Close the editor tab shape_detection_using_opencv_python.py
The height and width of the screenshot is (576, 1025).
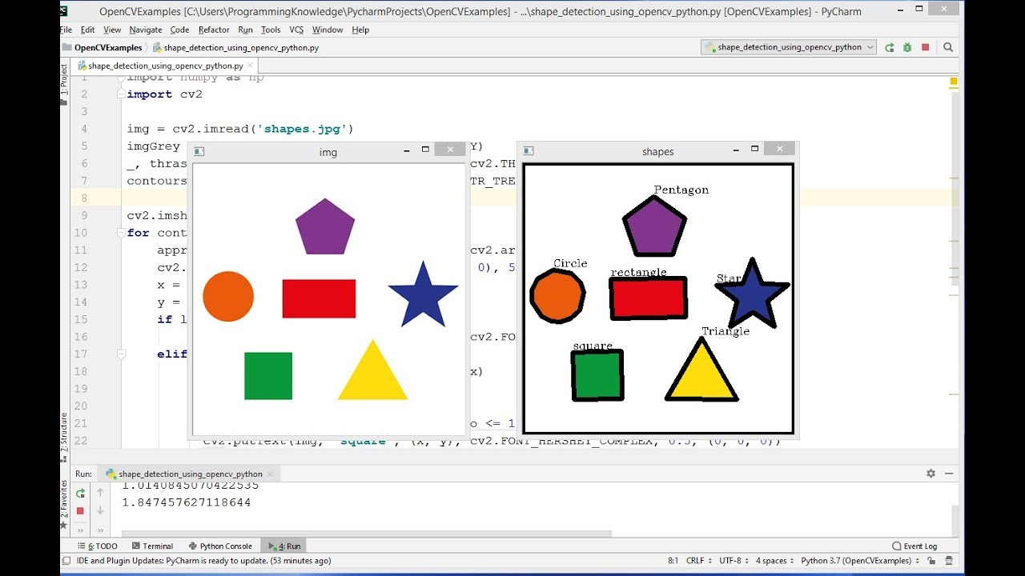[250, 66]
